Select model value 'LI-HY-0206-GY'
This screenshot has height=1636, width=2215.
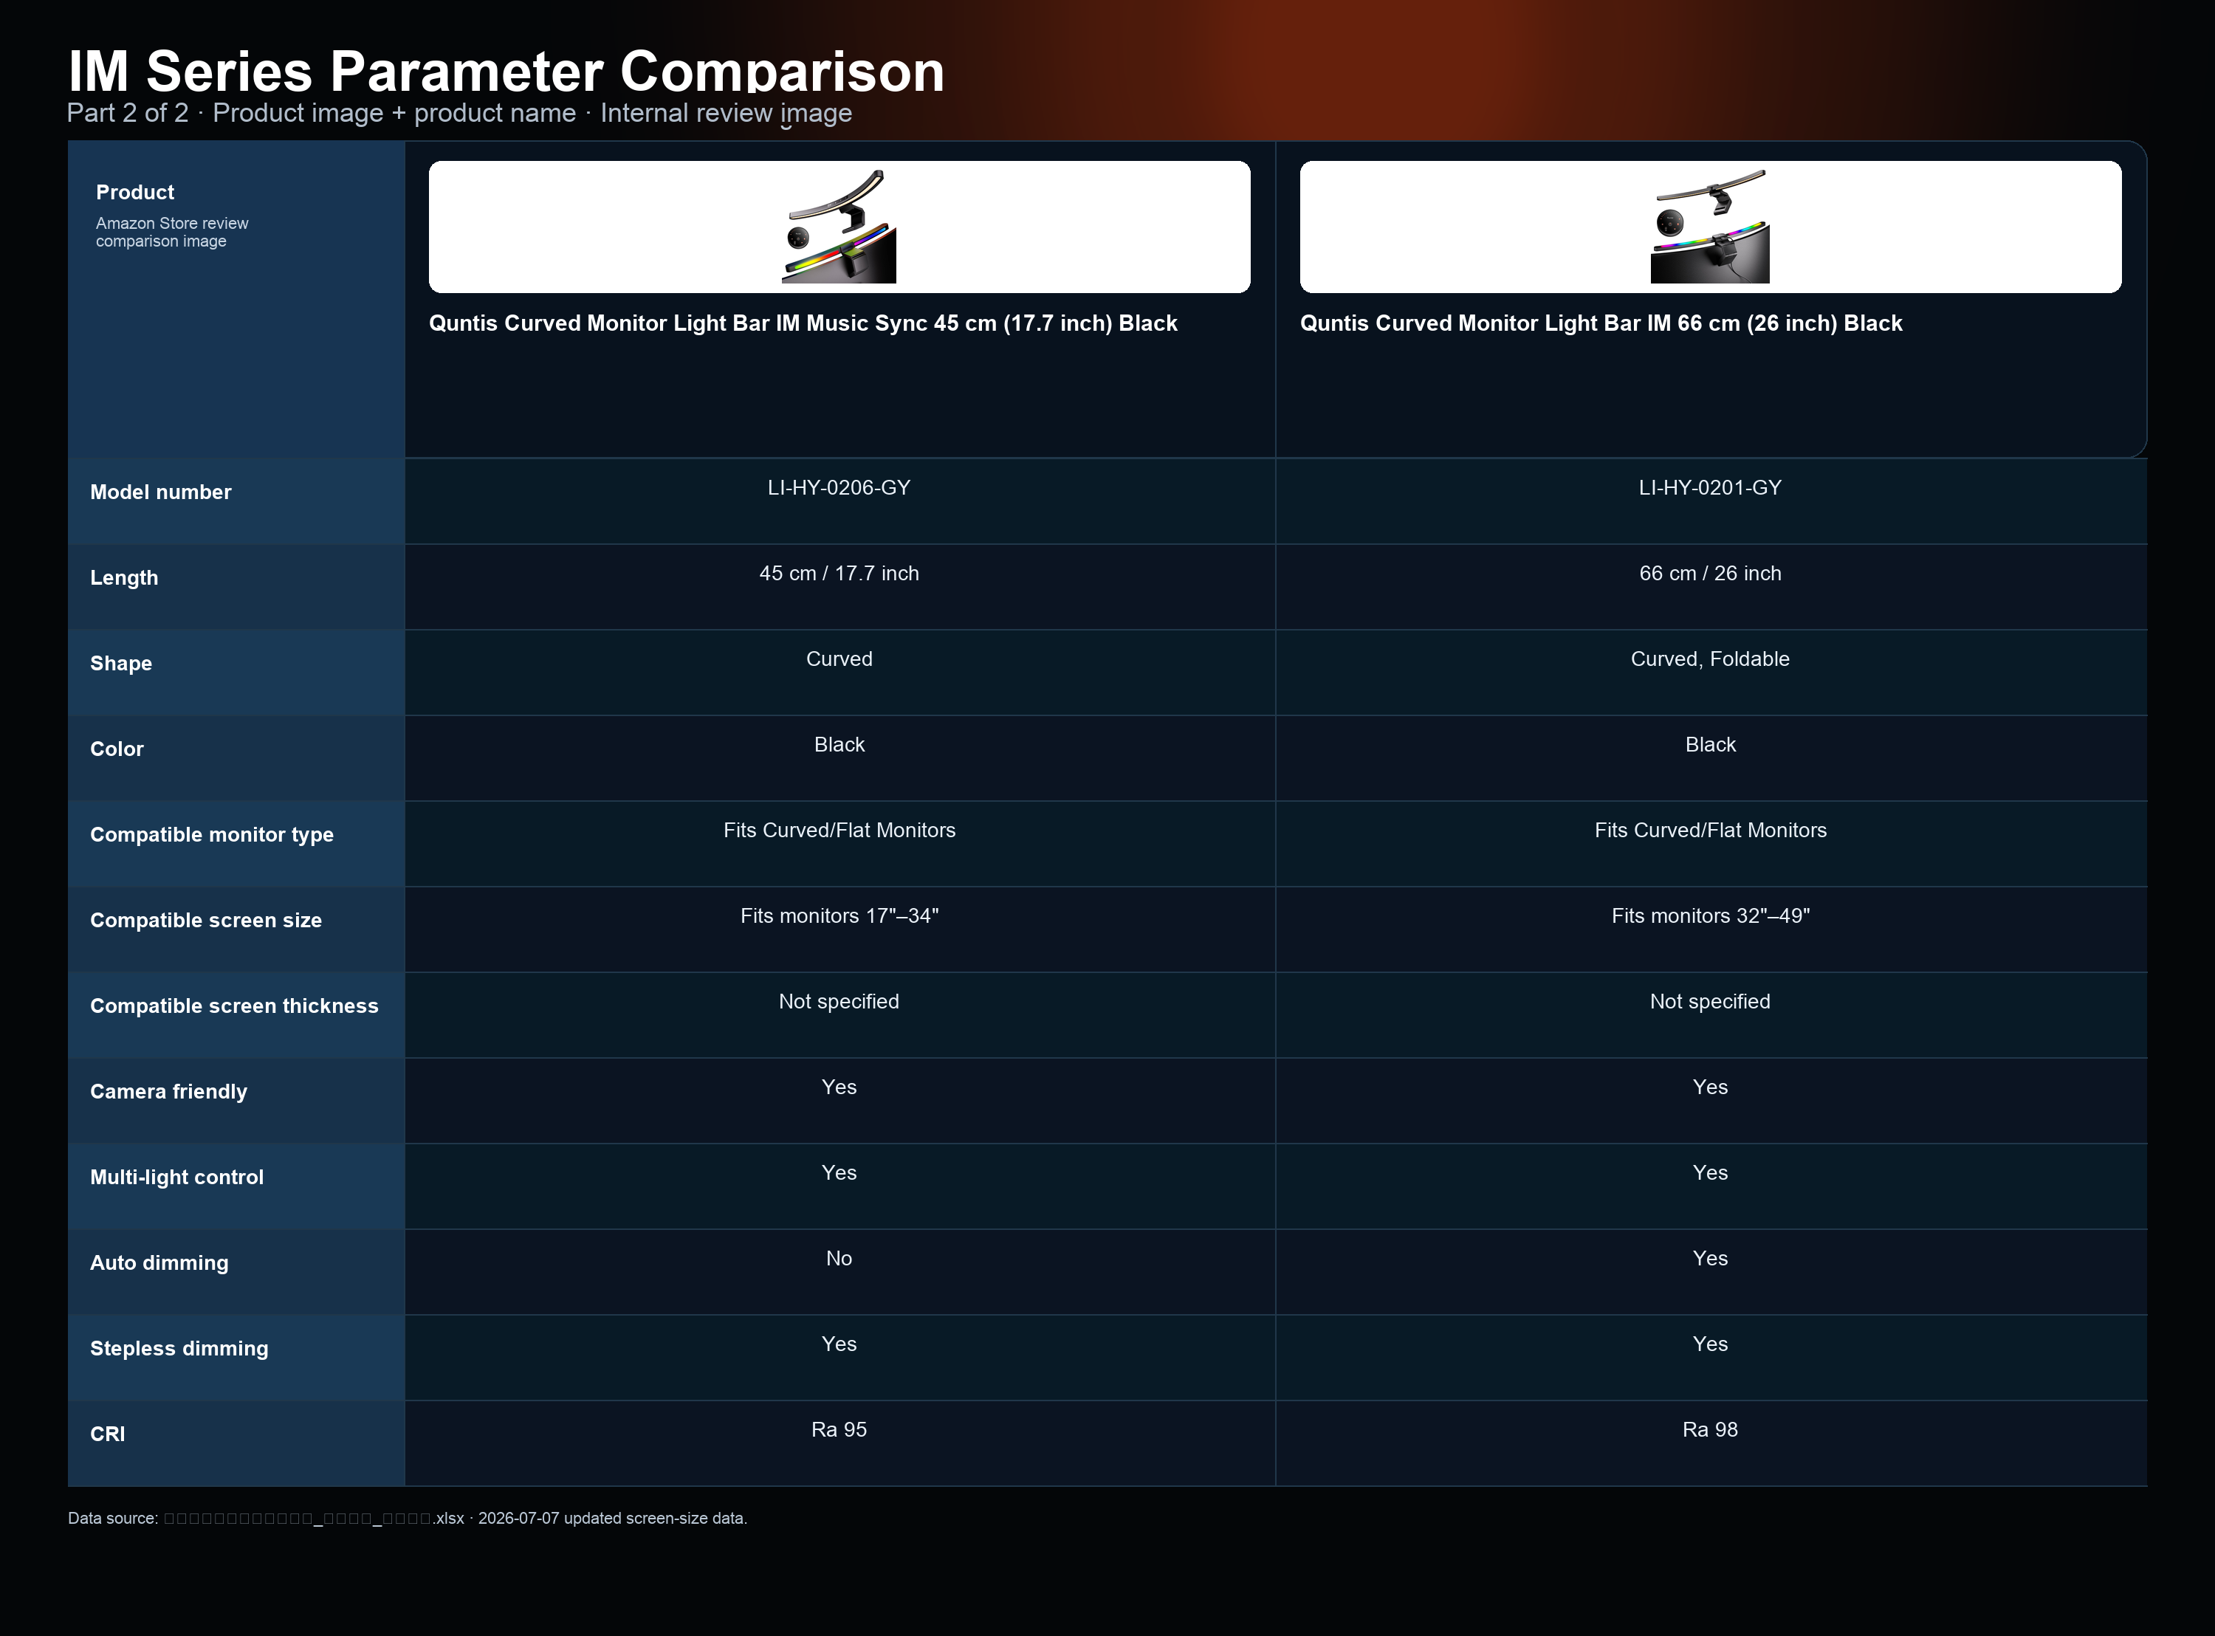coord(839,487)
